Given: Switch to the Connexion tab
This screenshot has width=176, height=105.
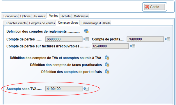Looking at the screenshot, I should pyautogui.click(x=10, y=16).
